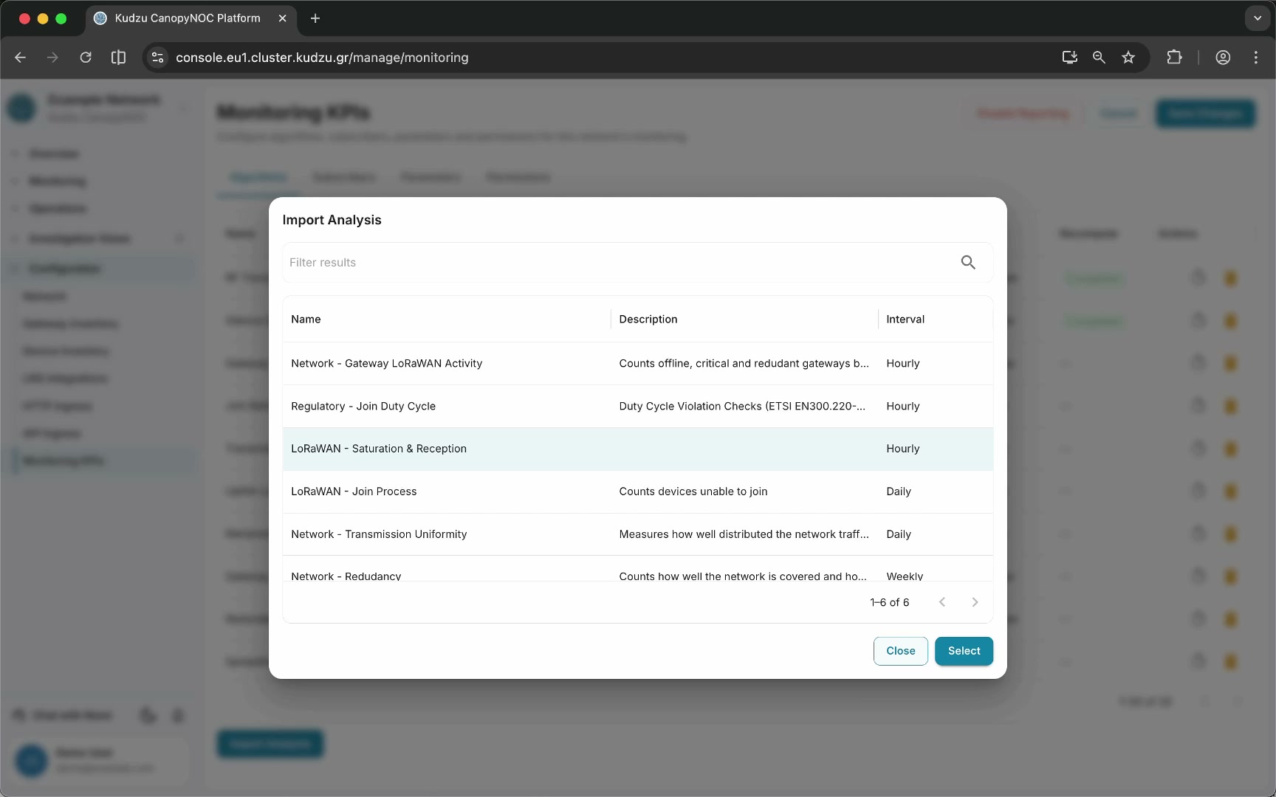
Task: Sort by the Name column header
Action: point(306,319)
